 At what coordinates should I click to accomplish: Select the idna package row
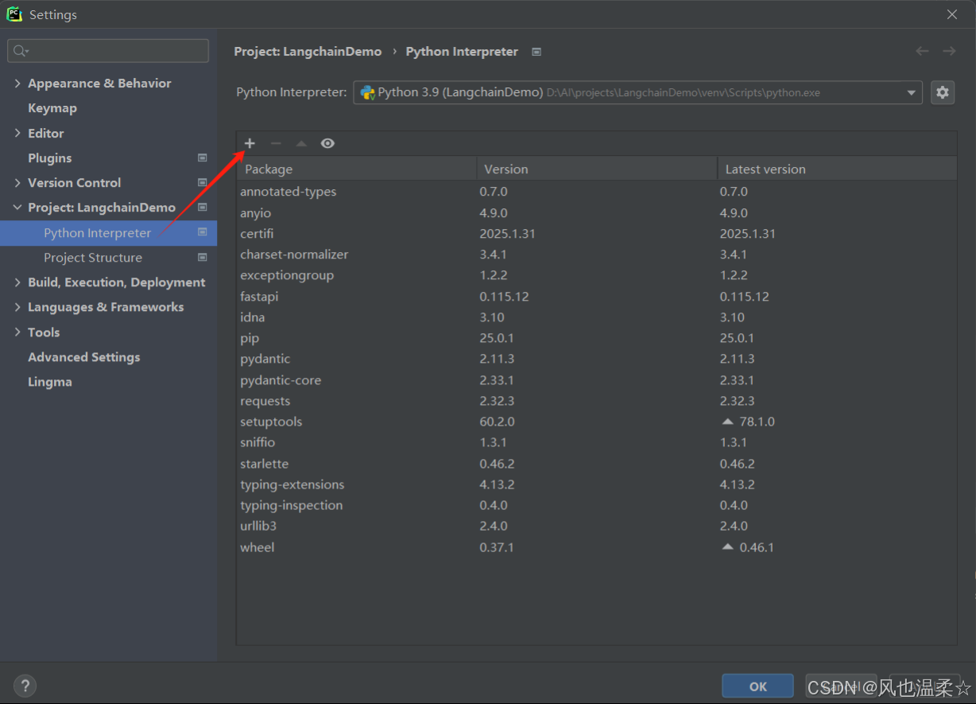(x=597, y=317)
